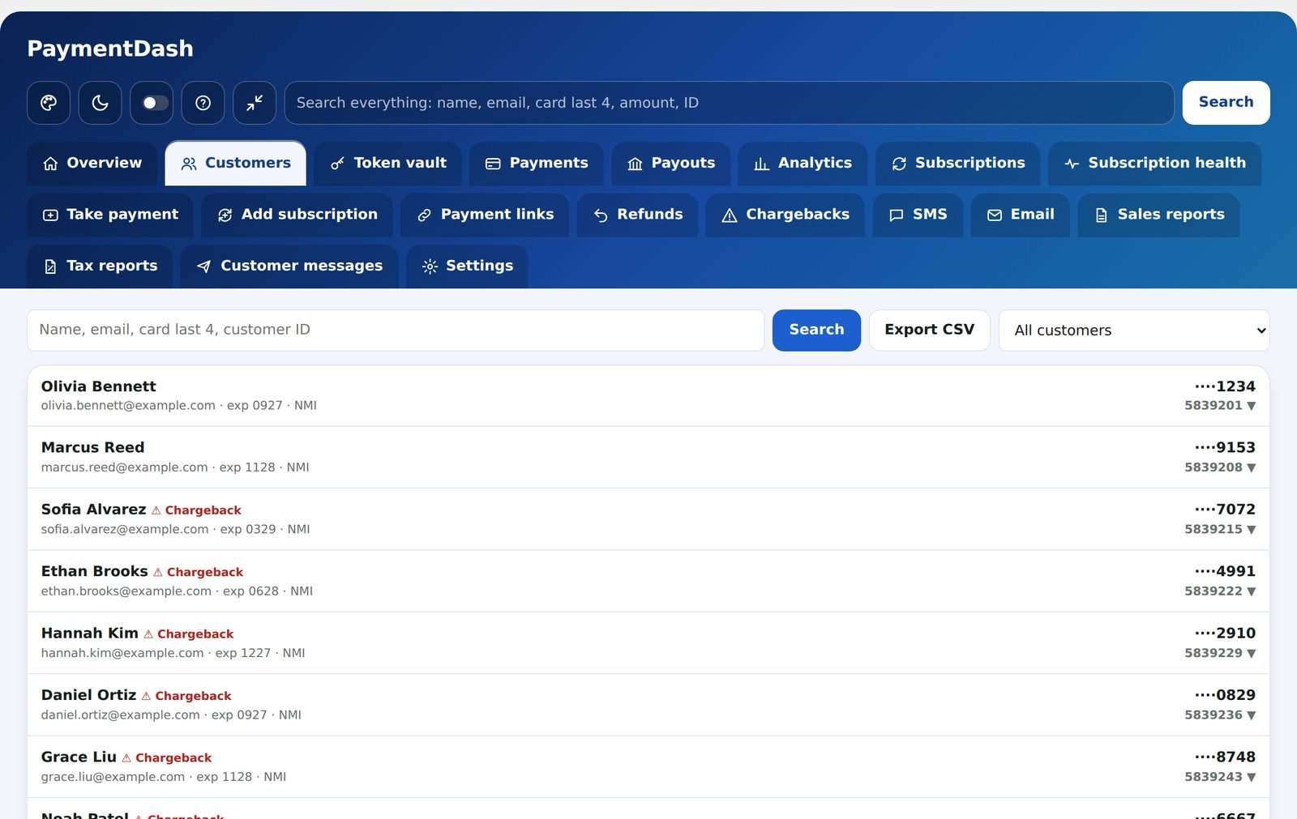Click Sofia Alvarez's Chargeback warning label
This screenshot has width=1297, height=819.
pos(196,510)
